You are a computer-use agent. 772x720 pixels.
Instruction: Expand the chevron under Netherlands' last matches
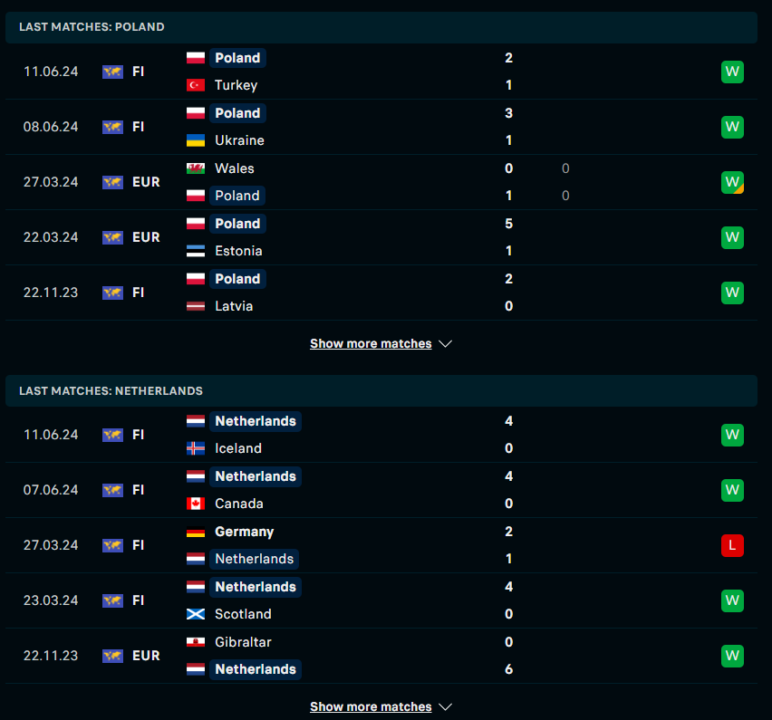445,706
